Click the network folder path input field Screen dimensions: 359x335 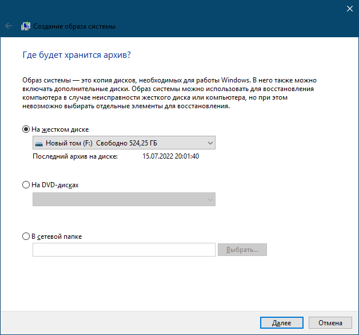tap(124, 250)
